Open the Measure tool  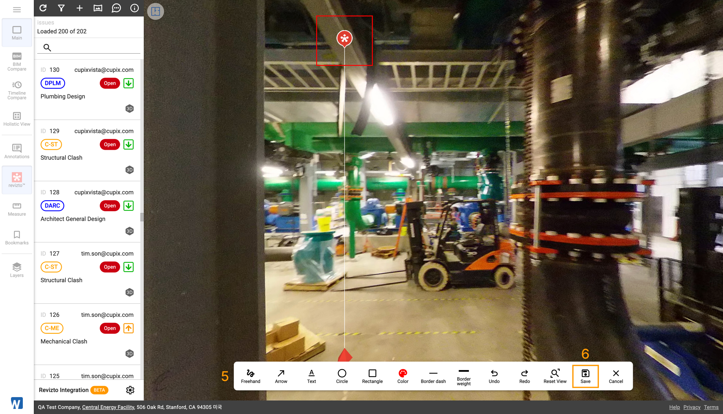(17, 209)
